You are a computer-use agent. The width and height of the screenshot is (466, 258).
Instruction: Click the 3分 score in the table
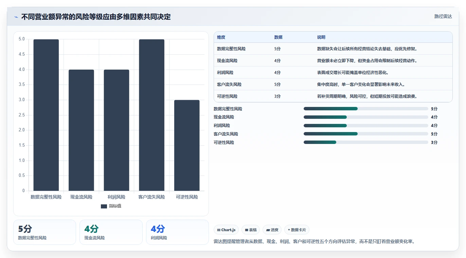(277, 96)
